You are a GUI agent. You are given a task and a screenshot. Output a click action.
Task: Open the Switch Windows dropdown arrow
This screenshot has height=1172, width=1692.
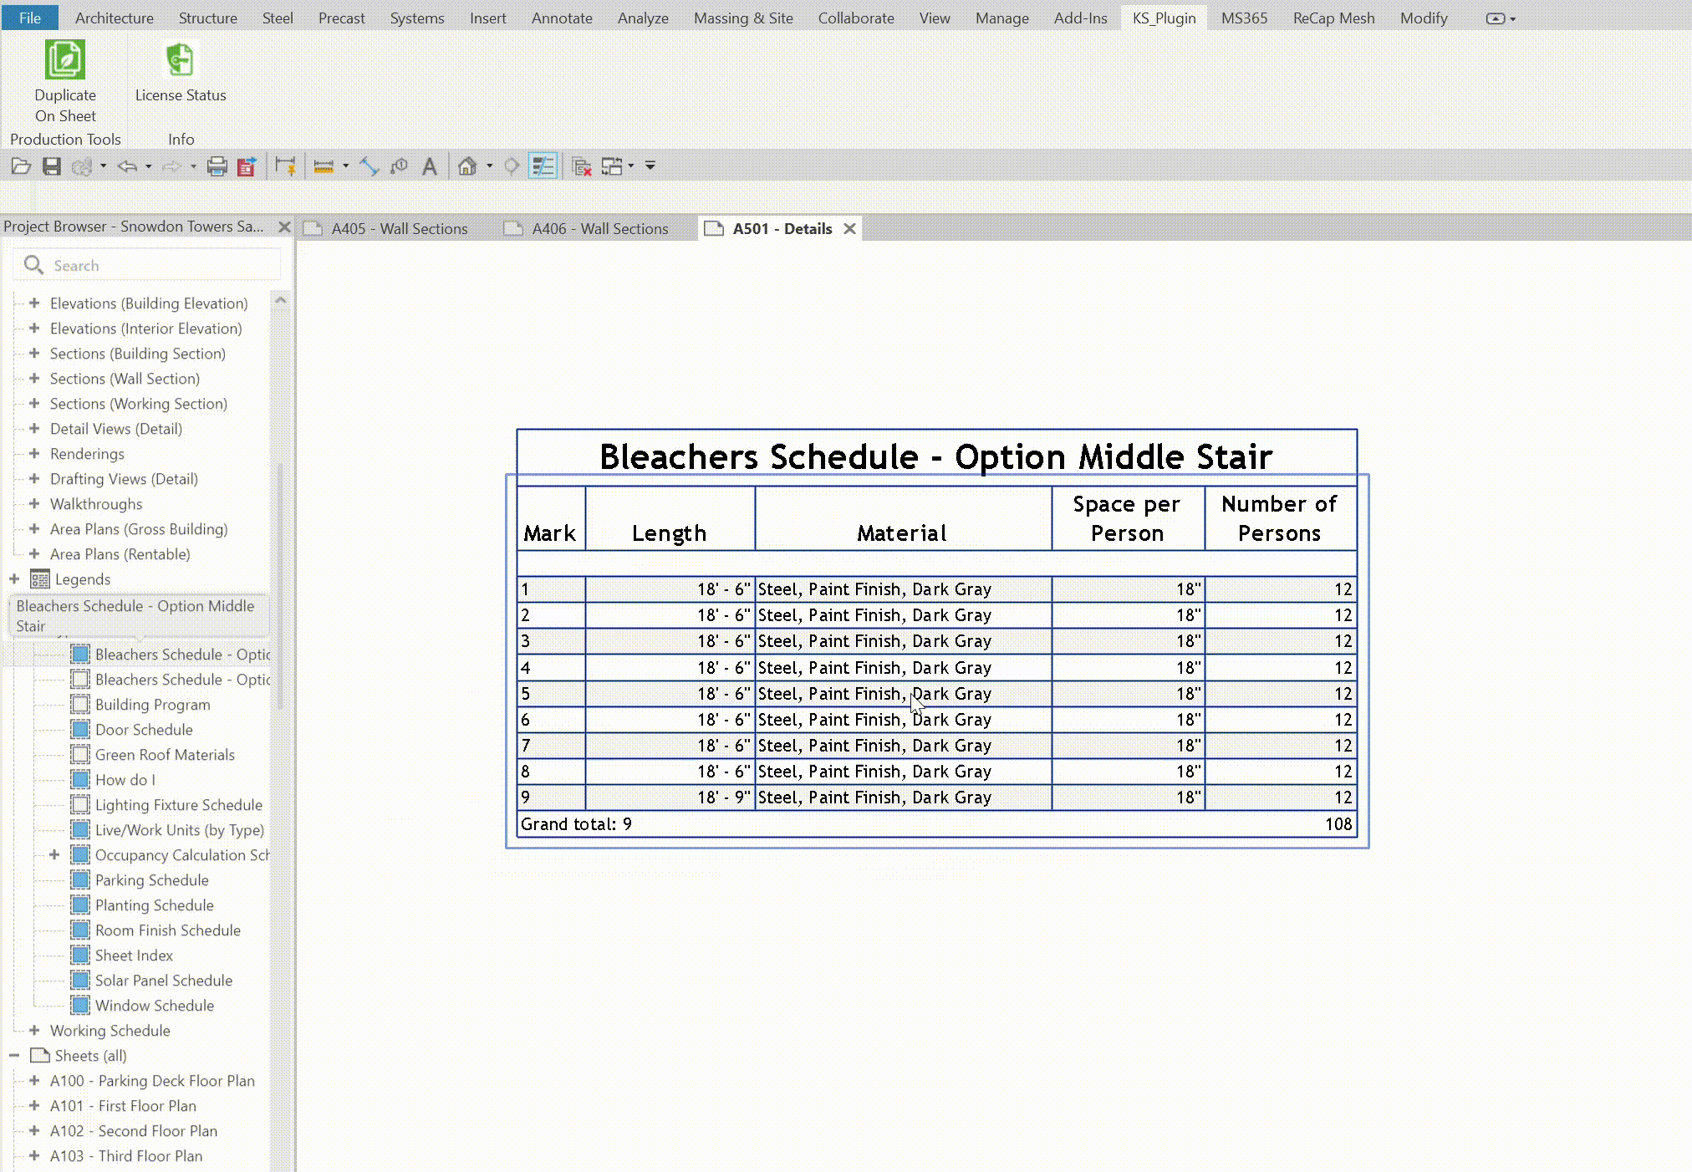630,166
